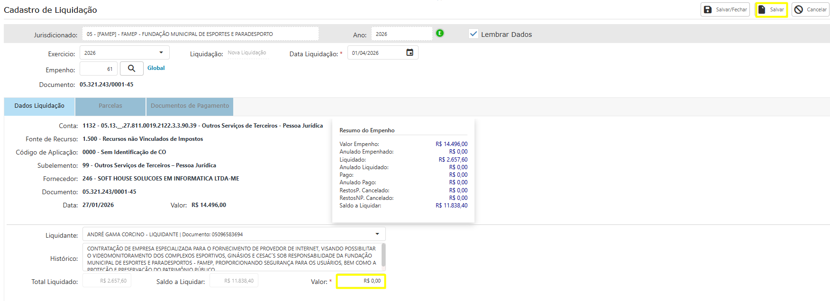The width and height of the screenshot is (830, 301).
Task: Click the Empenho magnifier search icon
Action: pos(132,69)
